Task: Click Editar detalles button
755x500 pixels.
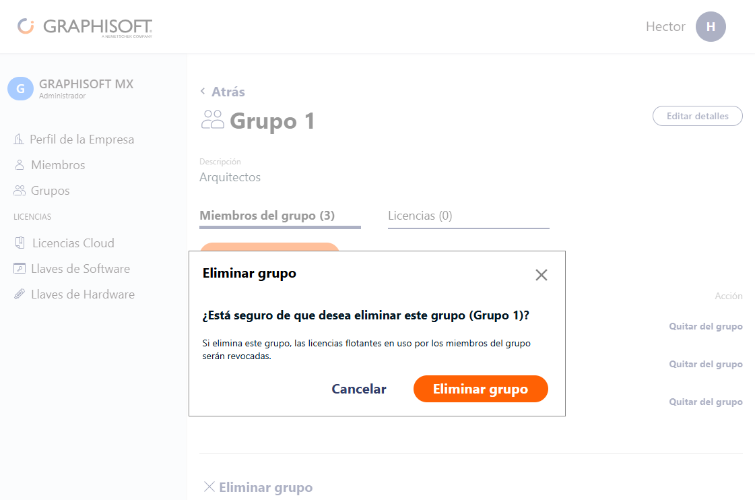Action: coord(697,116)
